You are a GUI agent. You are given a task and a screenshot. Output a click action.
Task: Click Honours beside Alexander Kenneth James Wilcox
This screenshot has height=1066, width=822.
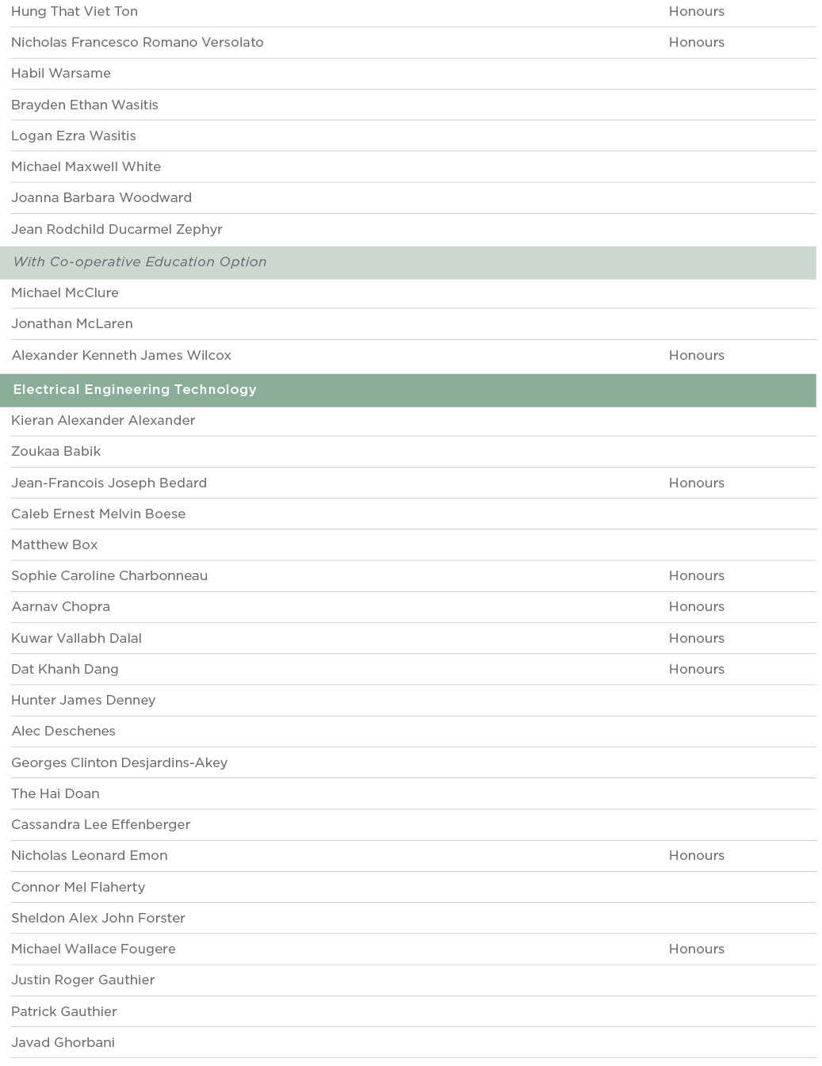pos(696,355)
